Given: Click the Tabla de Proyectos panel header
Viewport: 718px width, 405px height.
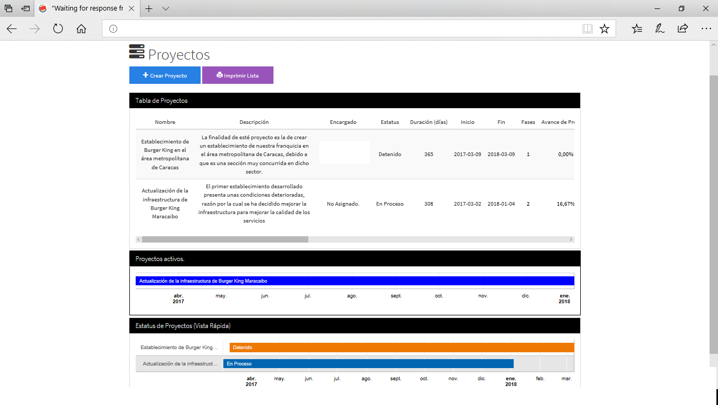Looking at the screenshot, I should (355, 101).
